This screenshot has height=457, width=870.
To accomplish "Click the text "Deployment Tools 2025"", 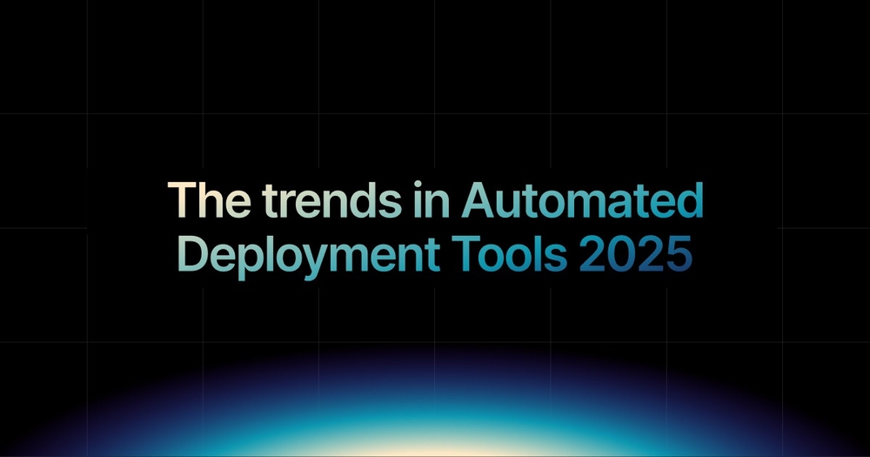I will click(435, 256).
